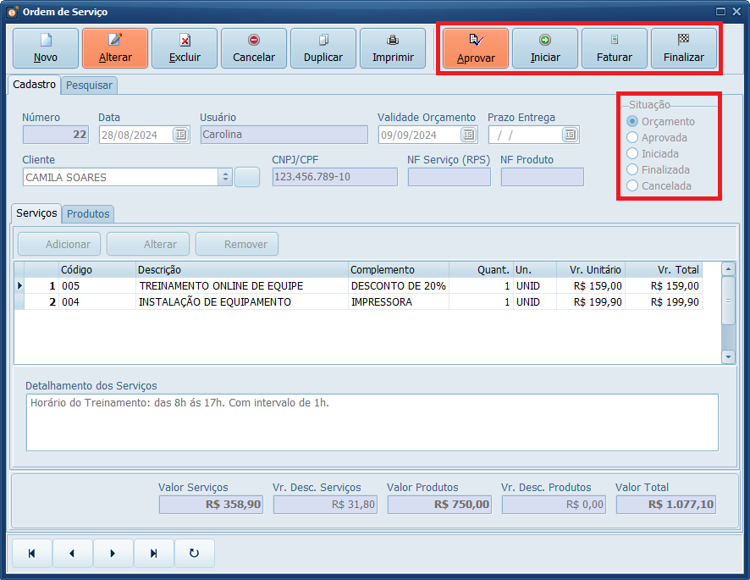Select the Aprovada situation radio
The height and width of the screenshot is (580, 750).
631,137
